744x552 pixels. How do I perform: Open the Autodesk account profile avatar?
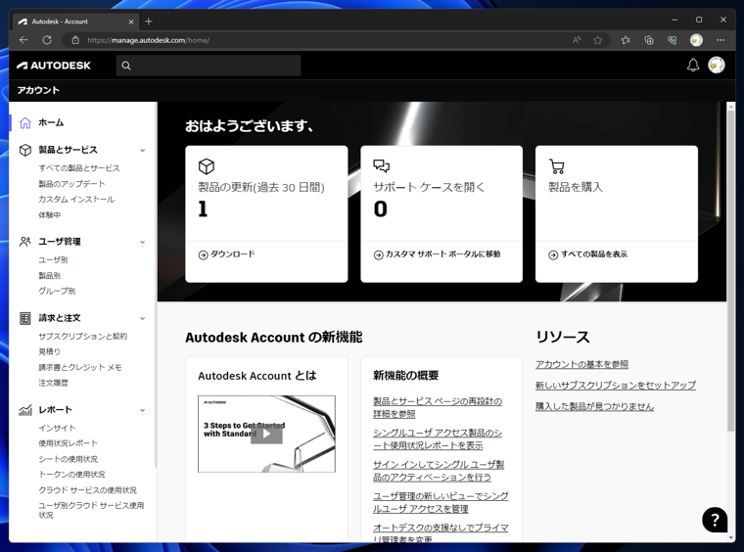pos(716,65)
